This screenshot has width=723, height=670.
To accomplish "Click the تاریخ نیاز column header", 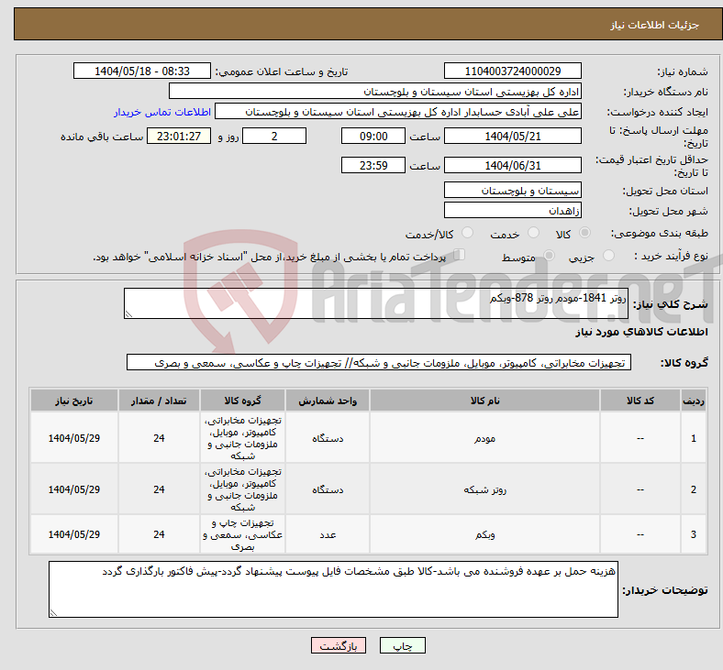I will click(x=74, y=401).
